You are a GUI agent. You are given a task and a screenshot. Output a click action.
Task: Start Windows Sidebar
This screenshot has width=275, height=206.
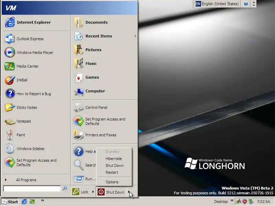(36, 149)
